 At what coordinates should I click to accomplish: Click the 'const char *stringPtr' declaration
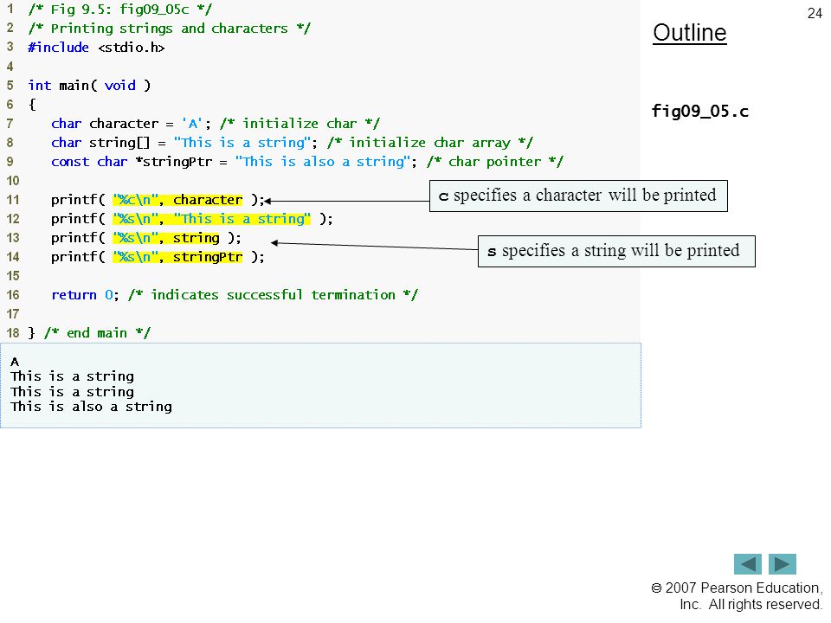pyautogui.click(x=132, y=162)
